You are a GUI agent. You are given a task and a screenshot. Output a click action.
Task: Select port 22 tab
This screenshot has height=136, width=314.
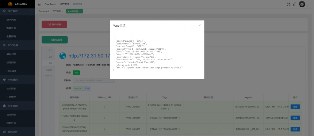[x=48, y=57]
